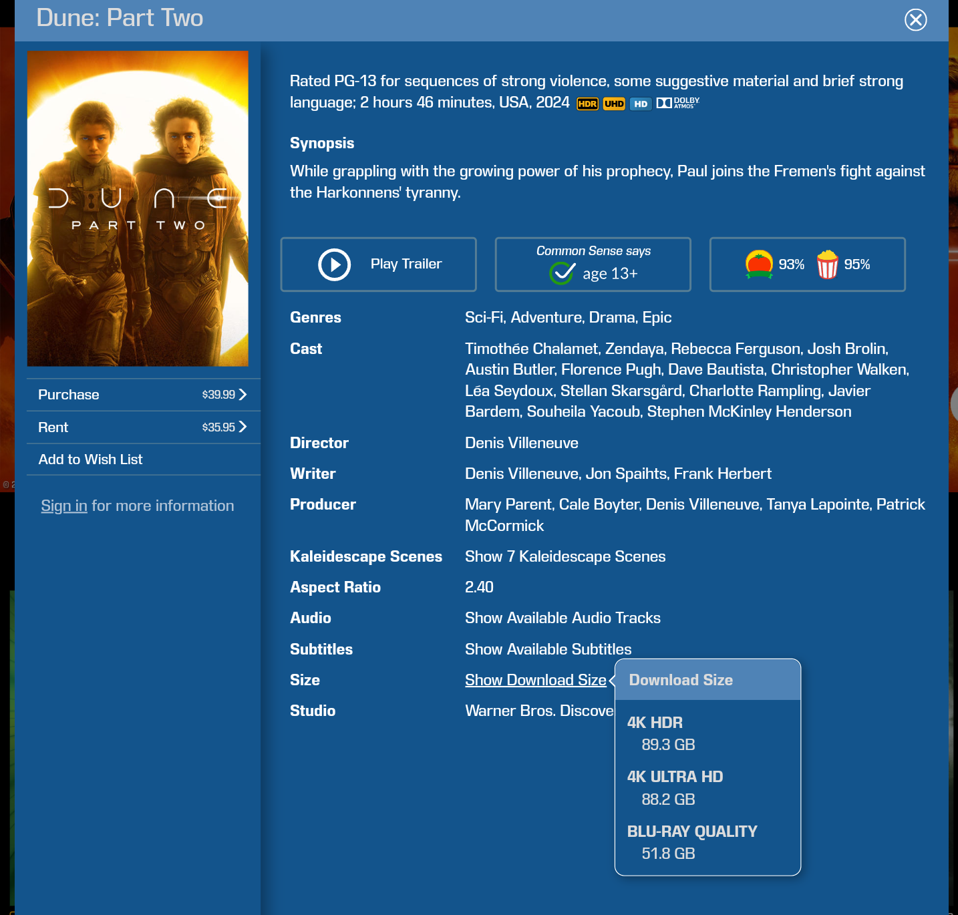Click the Sign in link

tap(64, 506)
